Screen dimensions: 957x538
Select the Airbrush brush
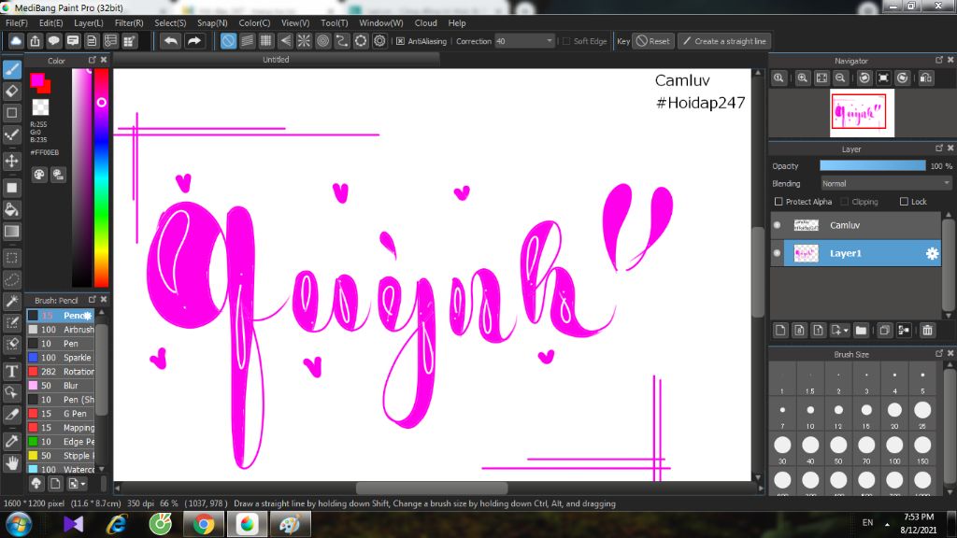(x=61, y=330)
